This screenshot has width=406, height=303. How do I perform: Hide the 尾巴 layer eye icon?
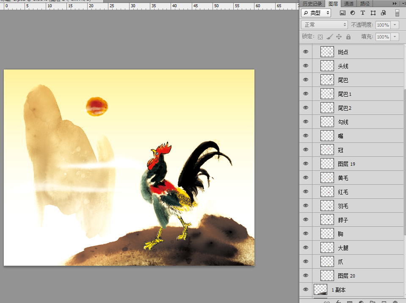coord(306,80)
